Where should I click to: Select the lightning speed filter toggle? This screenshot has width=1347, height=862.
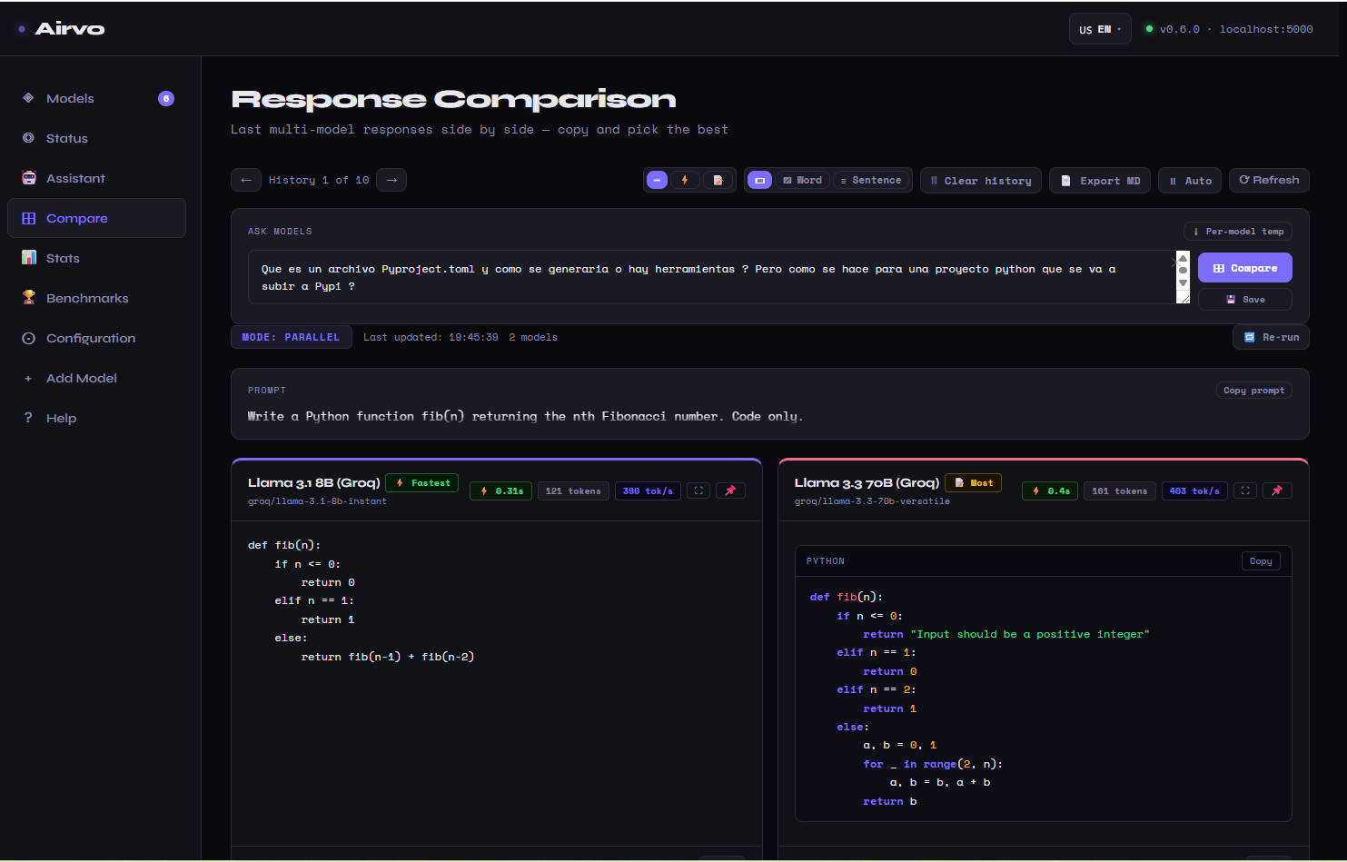(685, 180)
